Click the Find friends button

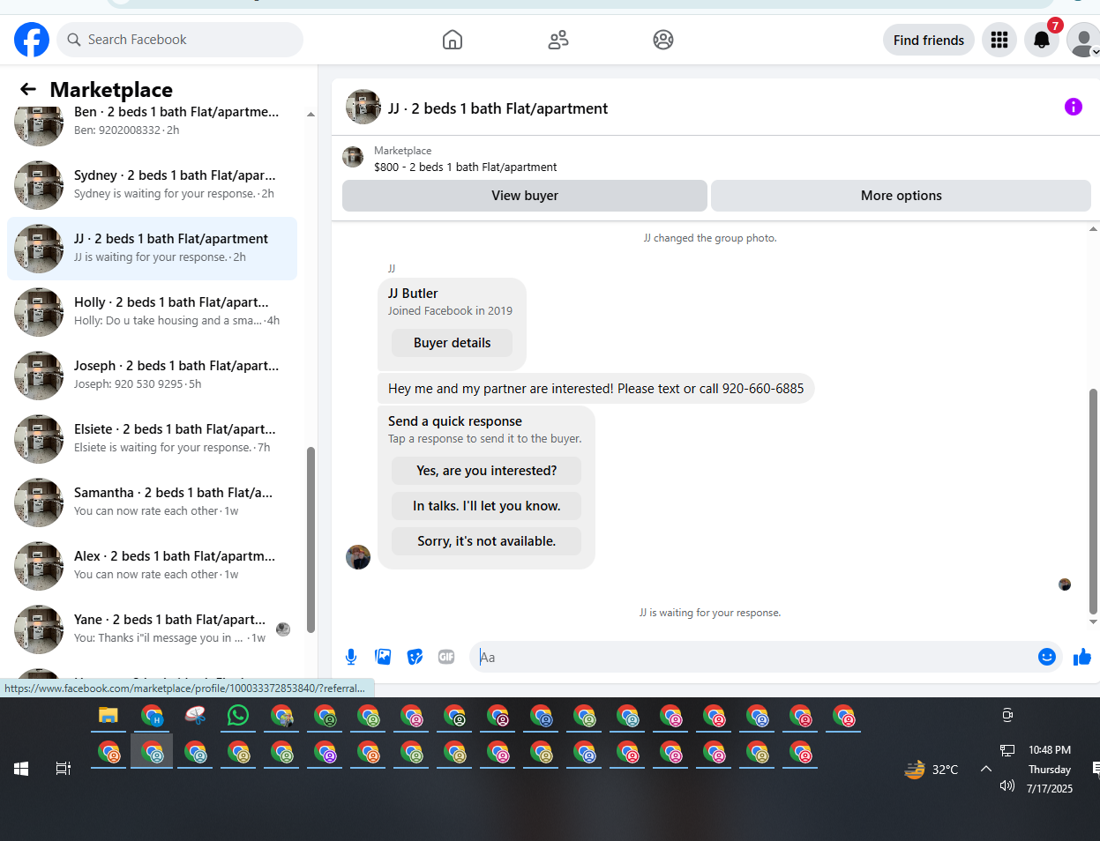pos(929,40)
